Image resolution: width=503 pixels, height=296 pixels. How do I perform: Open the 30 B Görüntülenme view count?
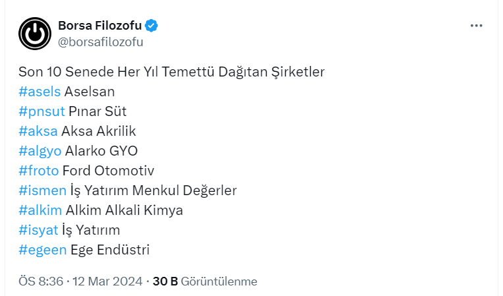tap(205, 281)
